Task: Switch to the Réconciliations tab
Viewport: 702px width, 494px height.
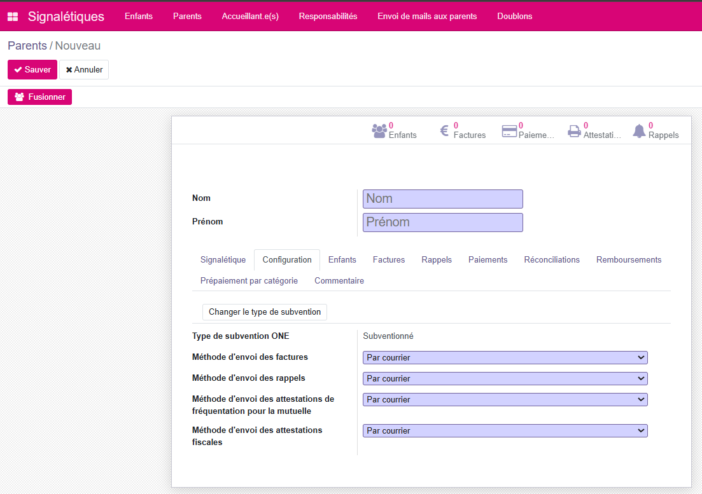Action: (552, 260)
